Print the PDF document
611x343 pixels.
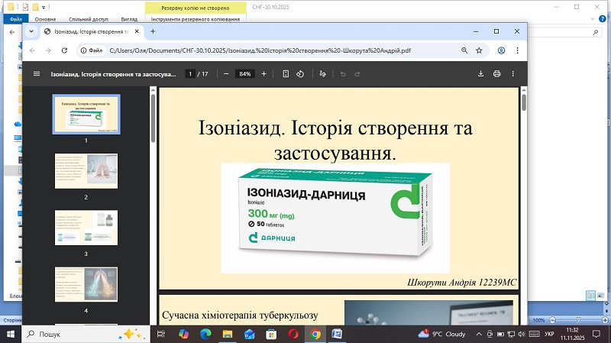tap(497, 74)
